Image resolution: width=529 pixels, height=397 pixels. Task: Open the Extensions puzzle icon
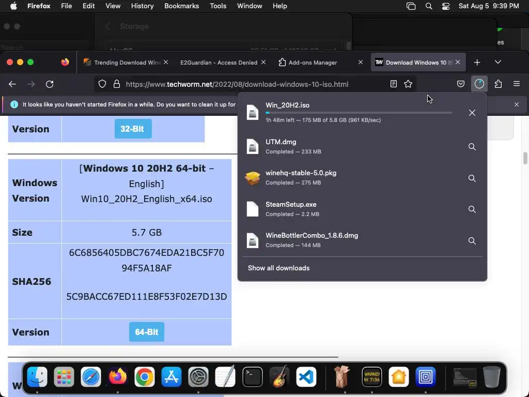[x=499, y=84]
